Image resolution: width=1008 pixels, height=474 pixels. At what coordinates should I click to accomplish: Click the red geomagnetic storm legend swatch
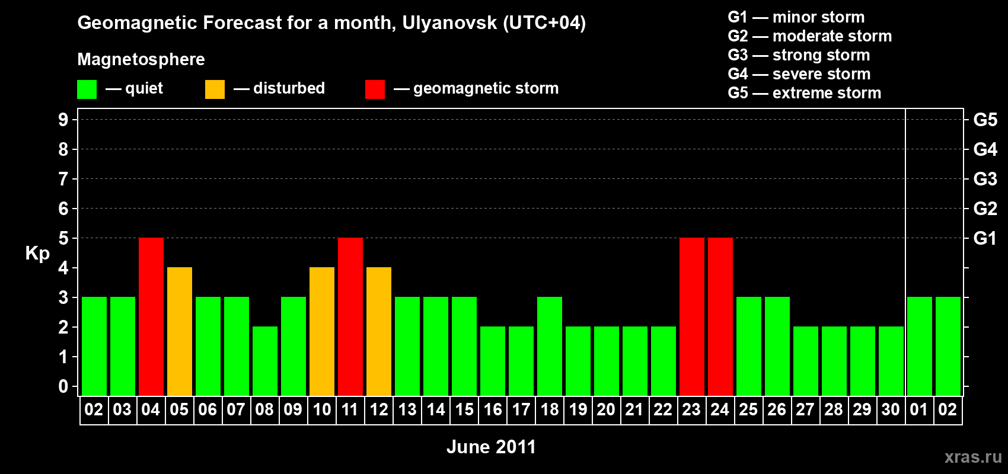pyautogui.click(x=375, y=89)
